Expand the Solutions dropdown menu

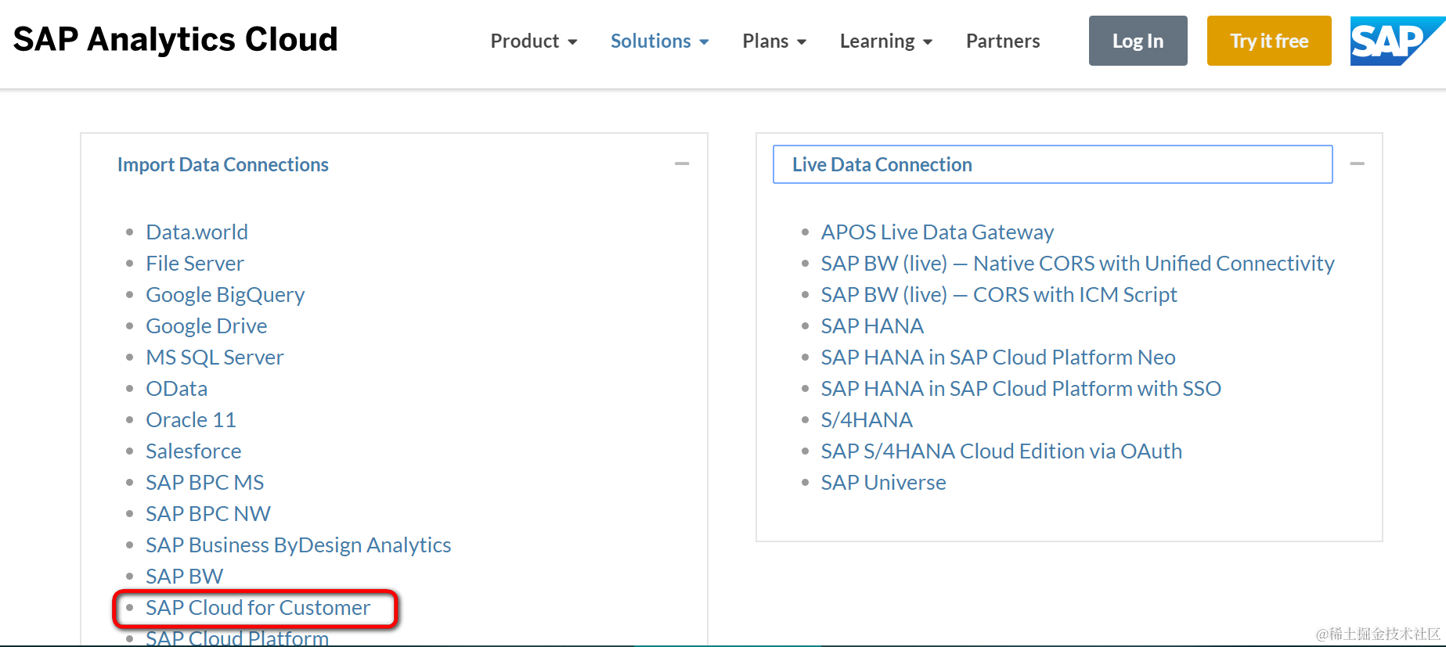click(659, 41)
